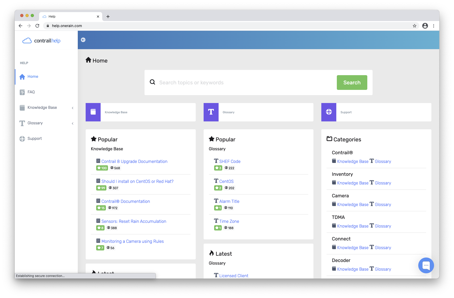Select Knowledge Base in the sidebar menu
The image size is (454, 298).
42,107
